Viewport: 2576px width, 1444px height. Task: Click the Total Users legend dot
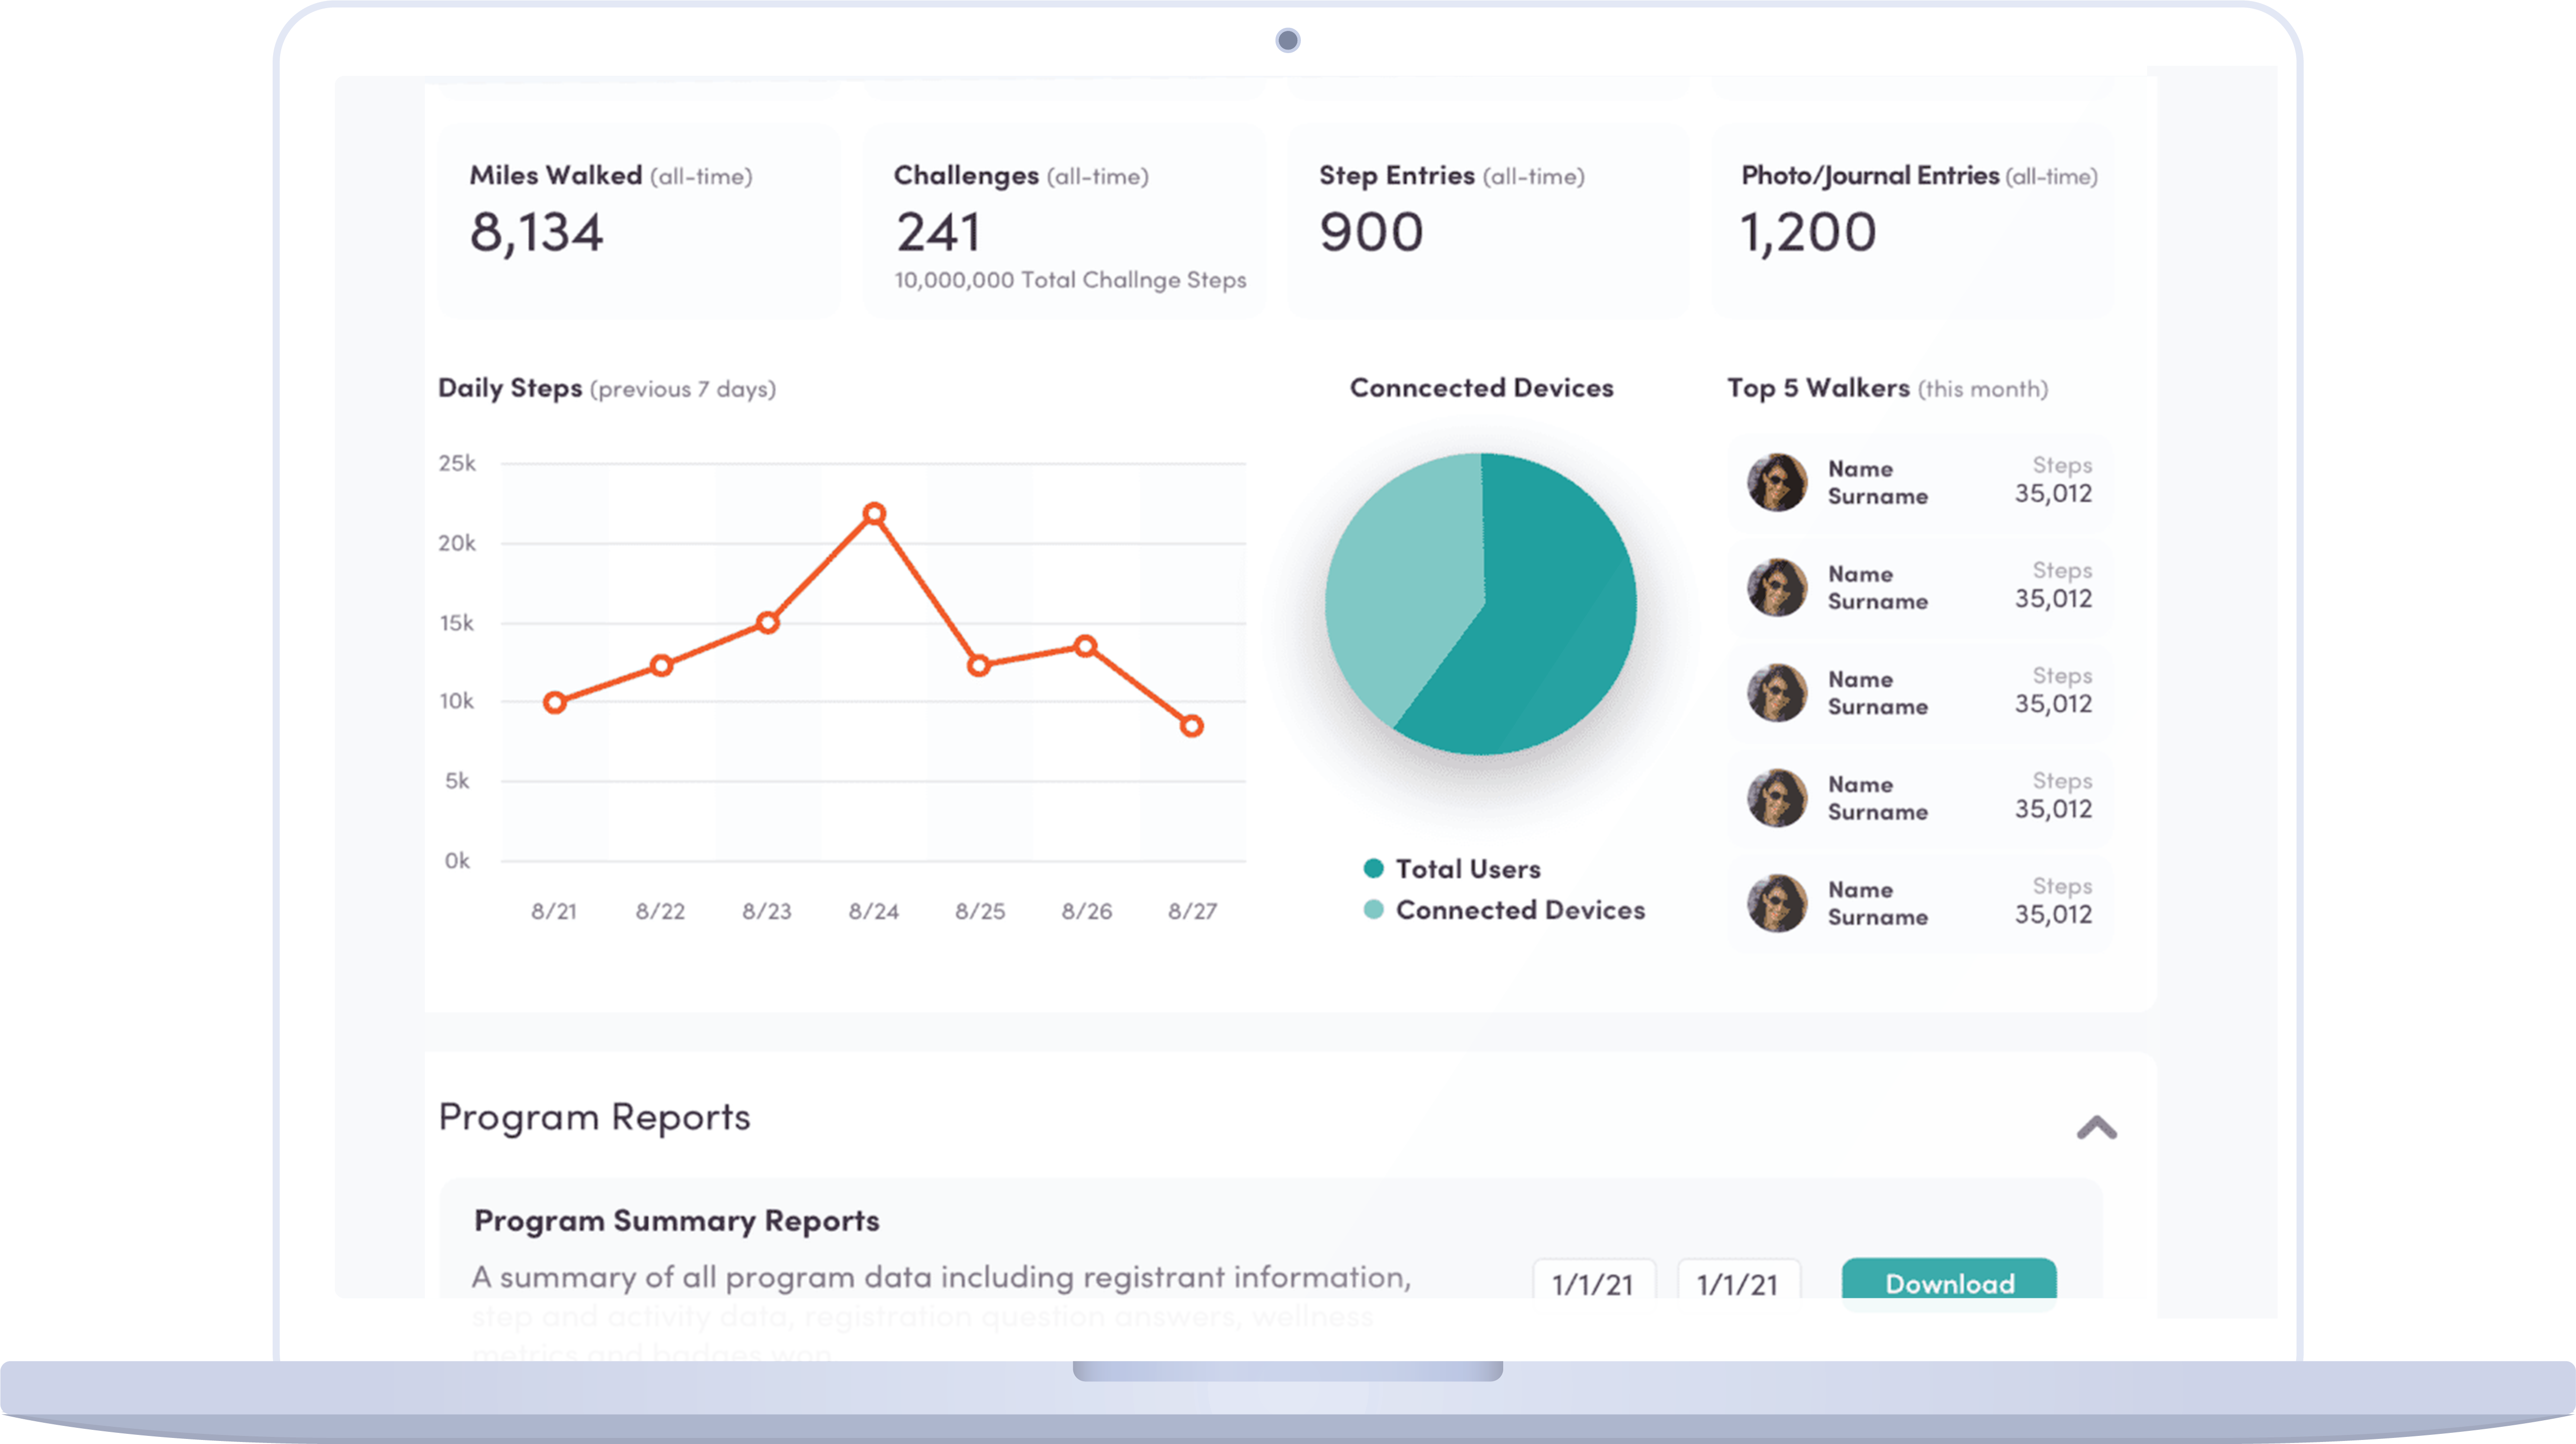[x=1373, y=868]
